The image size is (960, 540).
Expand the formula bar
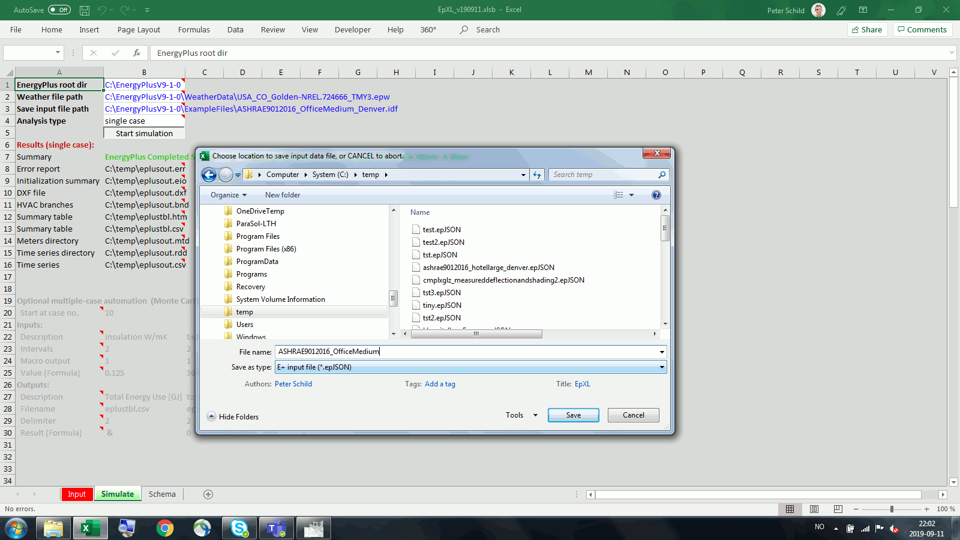coord(952,53)
